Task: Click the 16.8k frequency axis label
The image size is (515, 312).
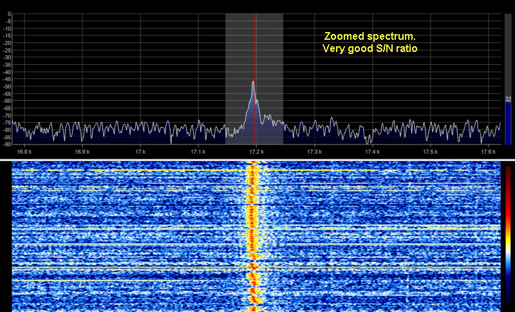Action: 24,152
